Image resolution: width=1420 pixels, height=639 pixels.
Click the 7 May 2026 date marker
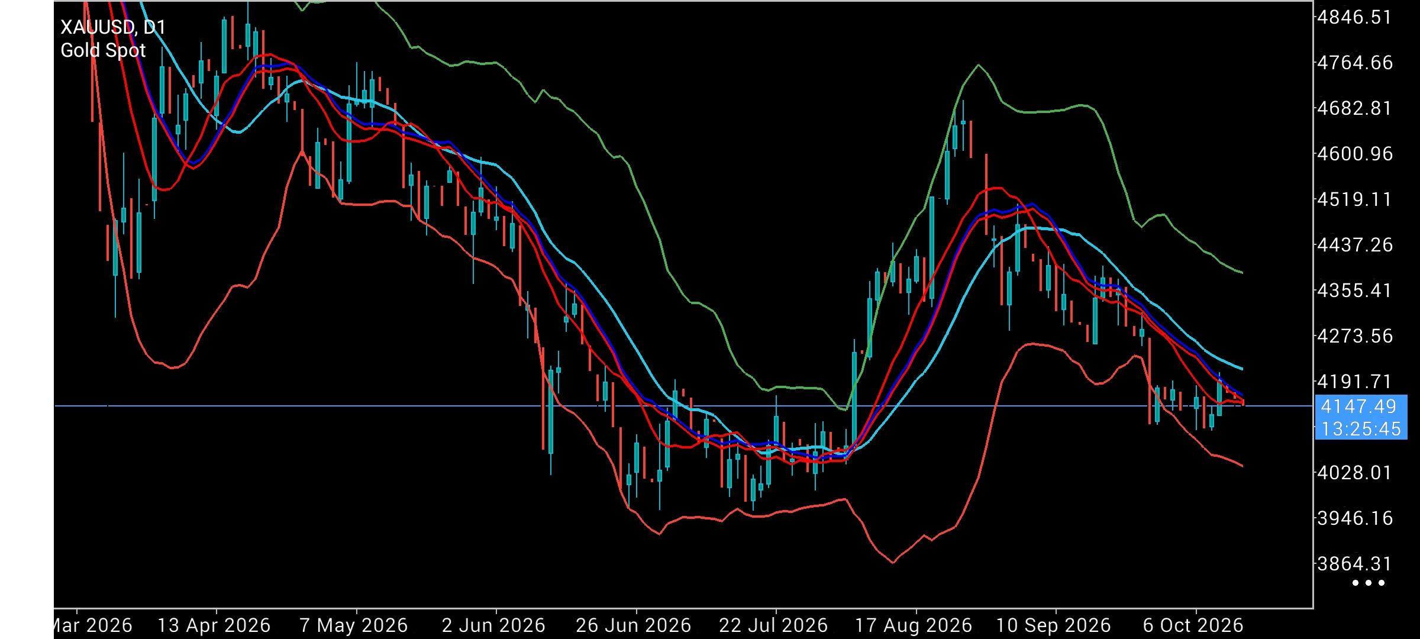[x=354, y=625]
